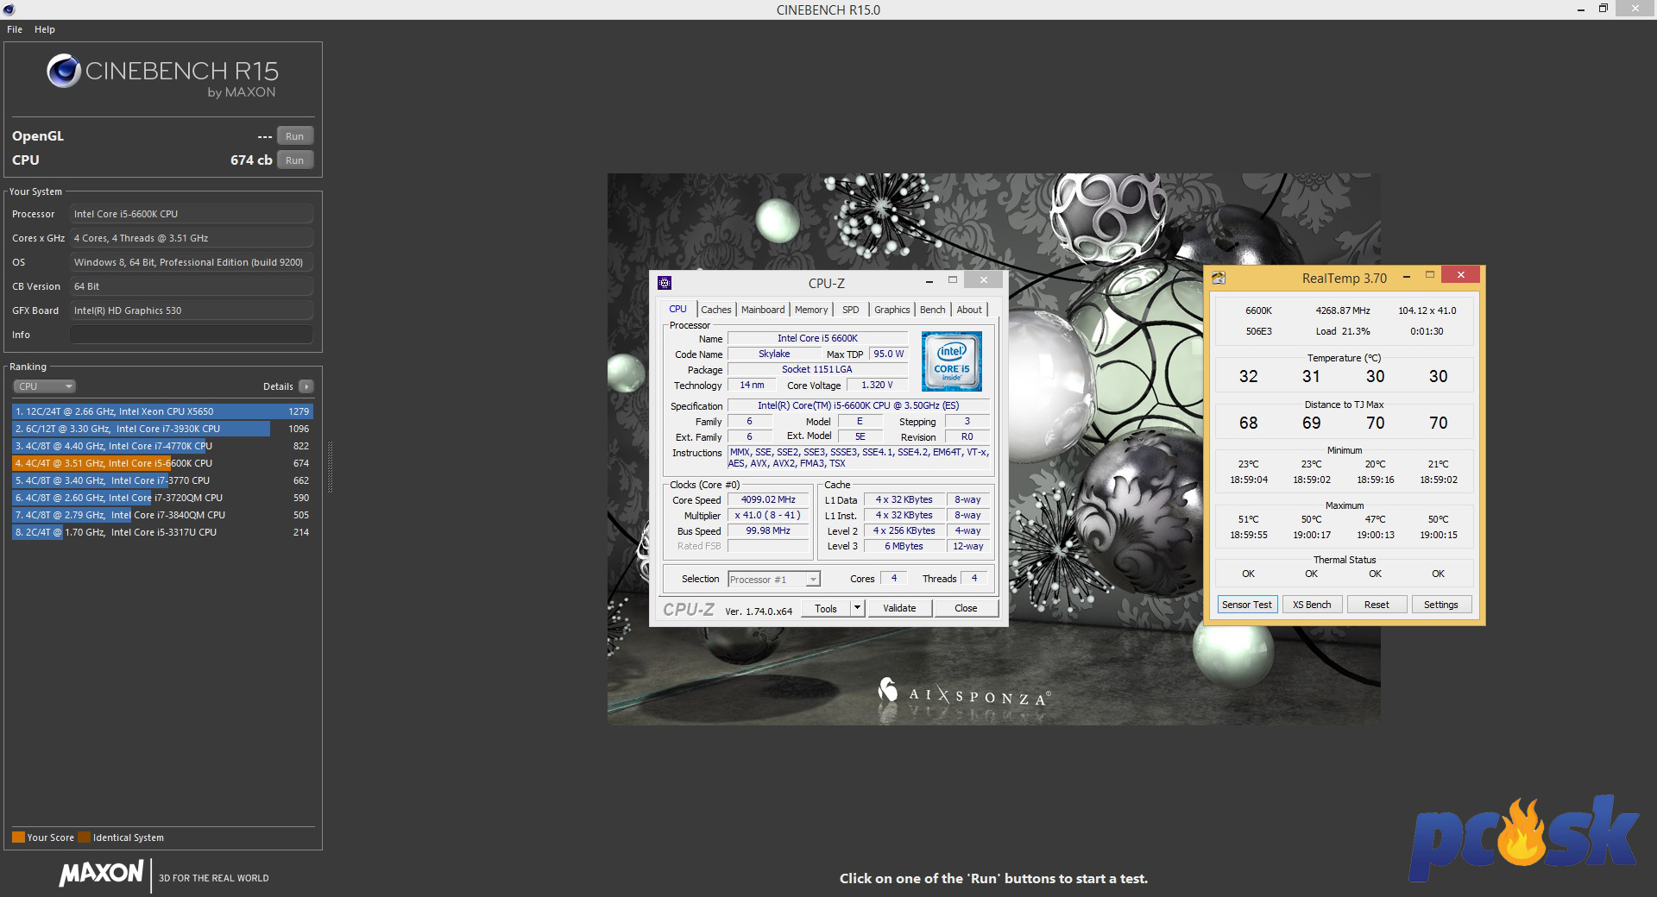Switch to the Mainboard tab in CPU-Z
Screen dimensions: 1657x897
click(x=763, y=310)
